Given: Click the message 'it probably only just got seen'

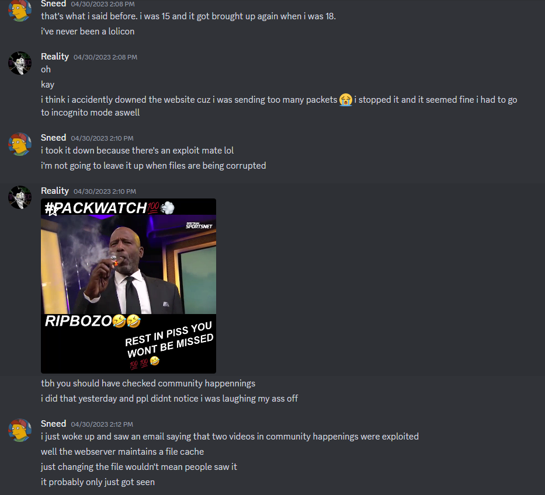Looking at the screenshot, I should [98, 482].
